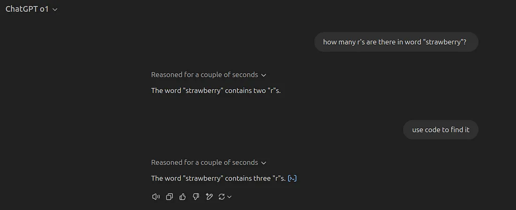Viewport: 516px width, 210px height.
Task: Open the ChatGPT o1 model selector
Action: point(31,9)
